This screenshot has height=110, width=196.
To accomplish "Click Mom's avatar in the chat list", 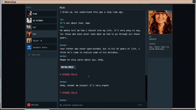I will tap(29, 34).
